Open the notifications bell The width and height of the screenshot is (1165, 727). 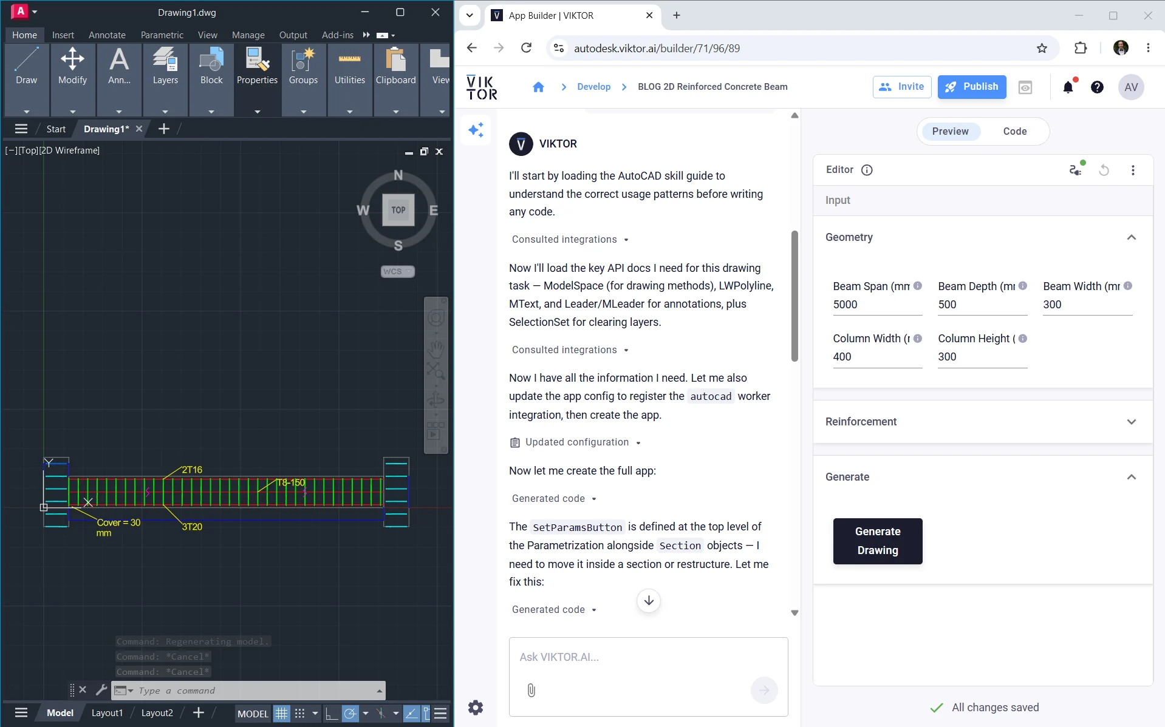pyautogui.click(x=1068, y=87)
